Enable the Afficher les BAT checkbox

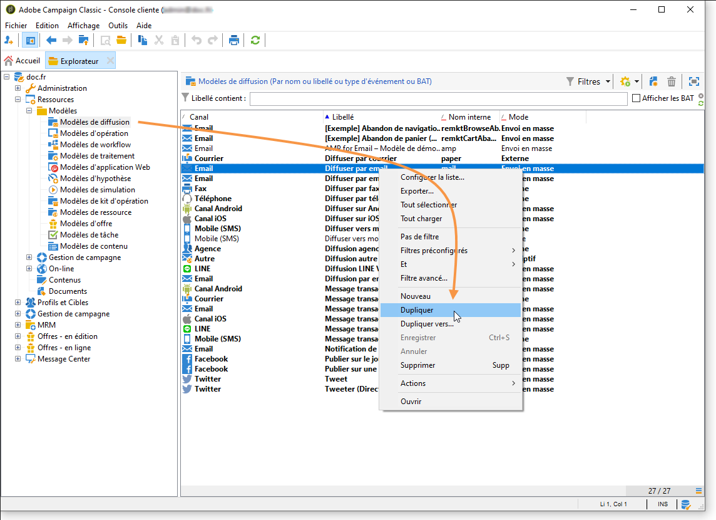pyautogui.click(x=637, y=98)
